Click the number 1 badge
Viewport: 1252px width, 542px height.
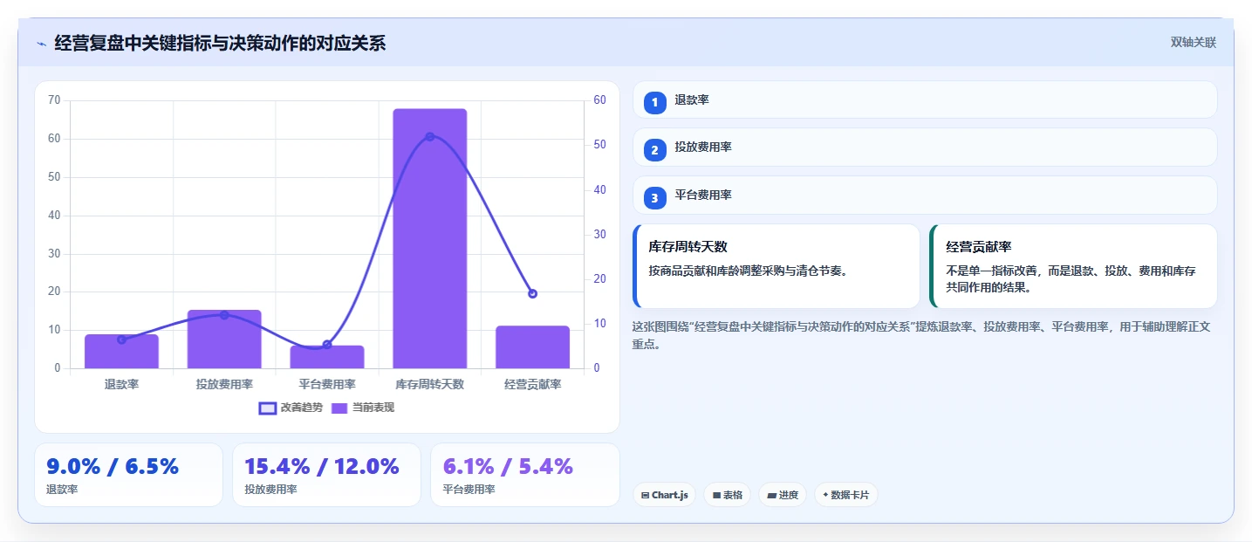coord(654,102)
